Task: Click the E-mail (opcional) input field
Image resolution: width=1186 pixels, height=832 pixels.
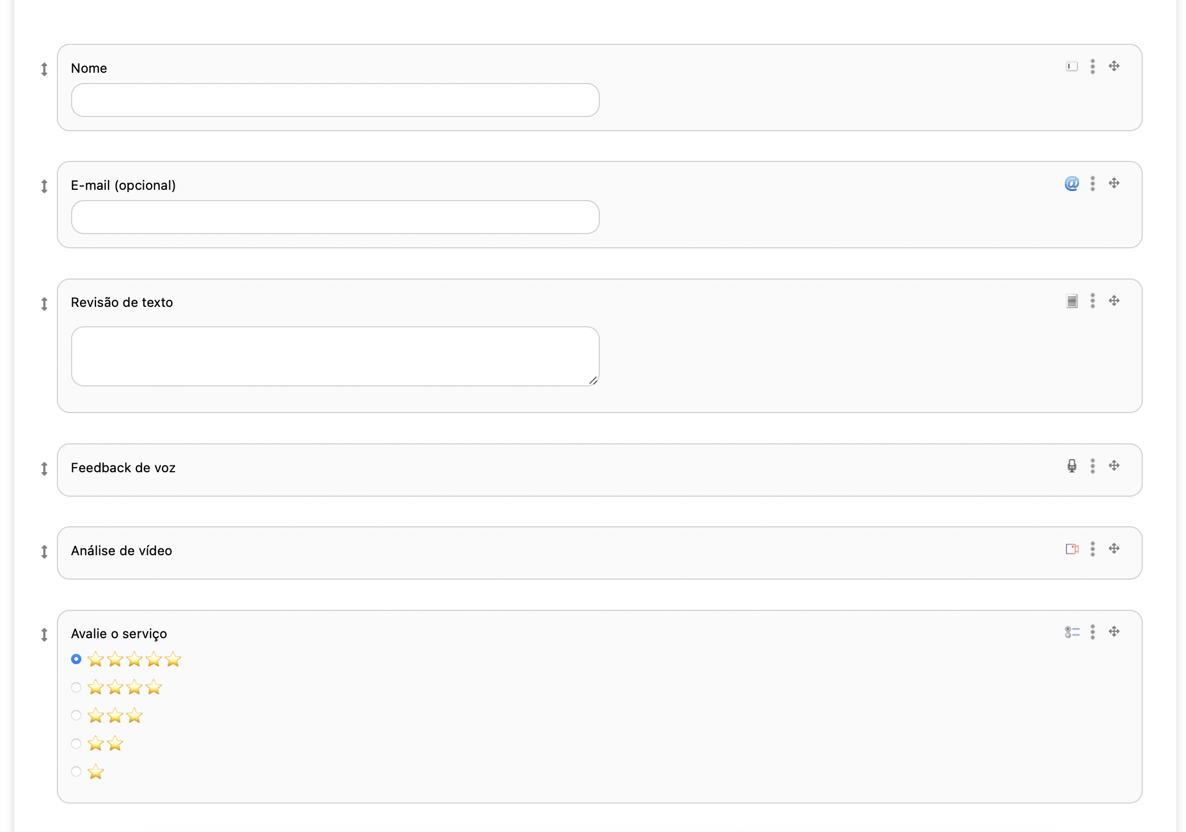Action: click(335, 218)
